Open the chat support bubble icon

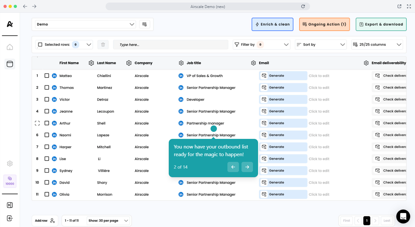[x=403, y=216]
